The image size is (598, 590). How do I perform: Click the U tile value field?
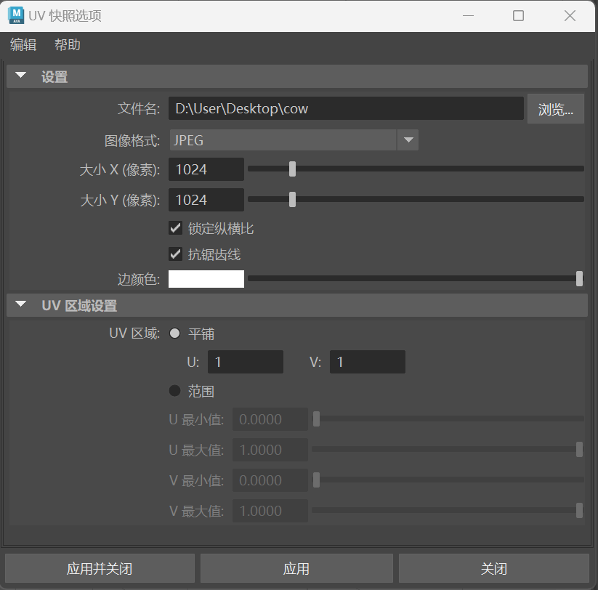tap(245, 362)
